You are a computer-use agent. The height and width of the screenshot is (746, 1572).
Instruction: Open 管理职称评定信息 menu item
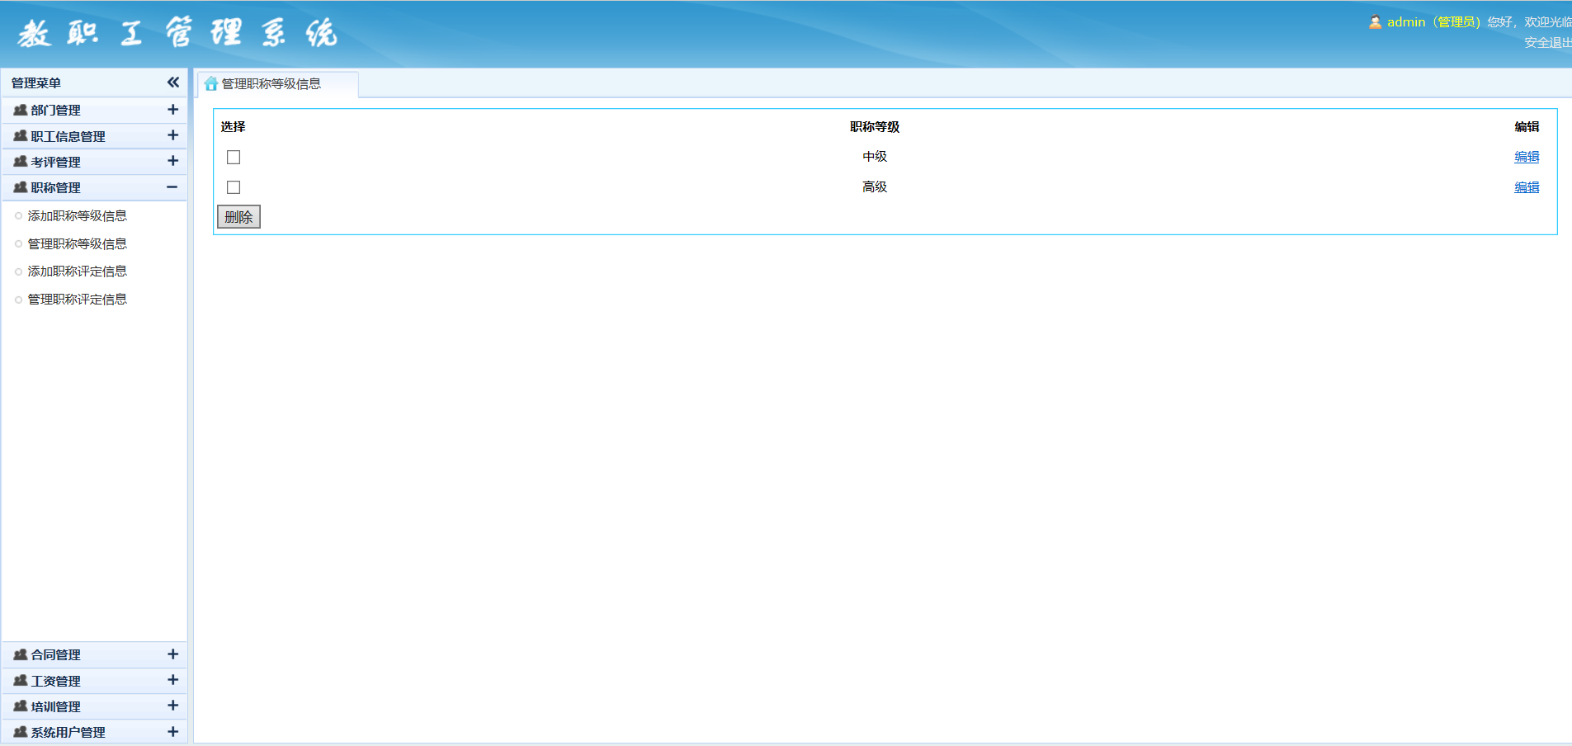(78, 300)
